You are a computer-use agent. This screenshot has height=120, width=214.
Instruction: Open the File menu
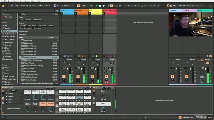(x=2, y=1)
